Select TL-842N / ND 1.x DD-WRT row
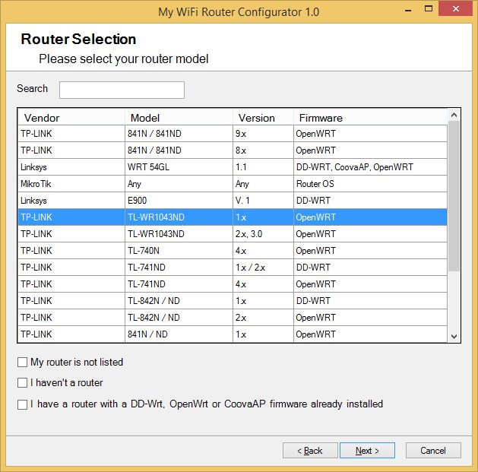Viewport: 478px width, 472px height. pos(233,301)
